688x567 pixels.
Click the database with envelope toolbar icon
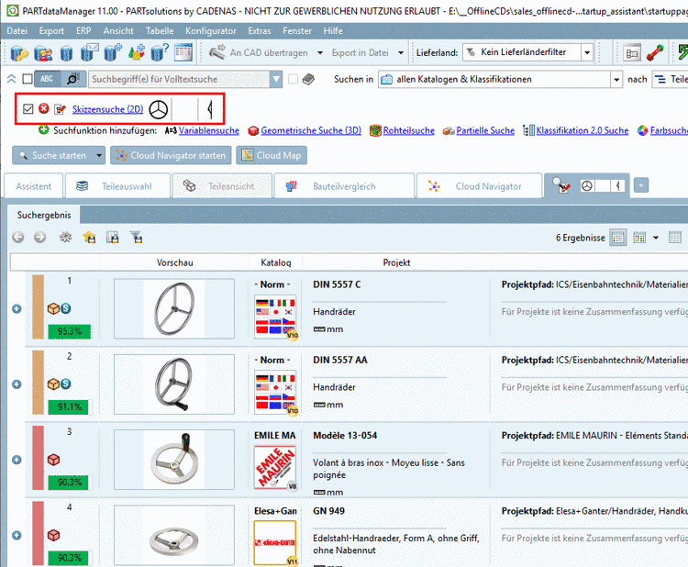click(x=90, y=52)
